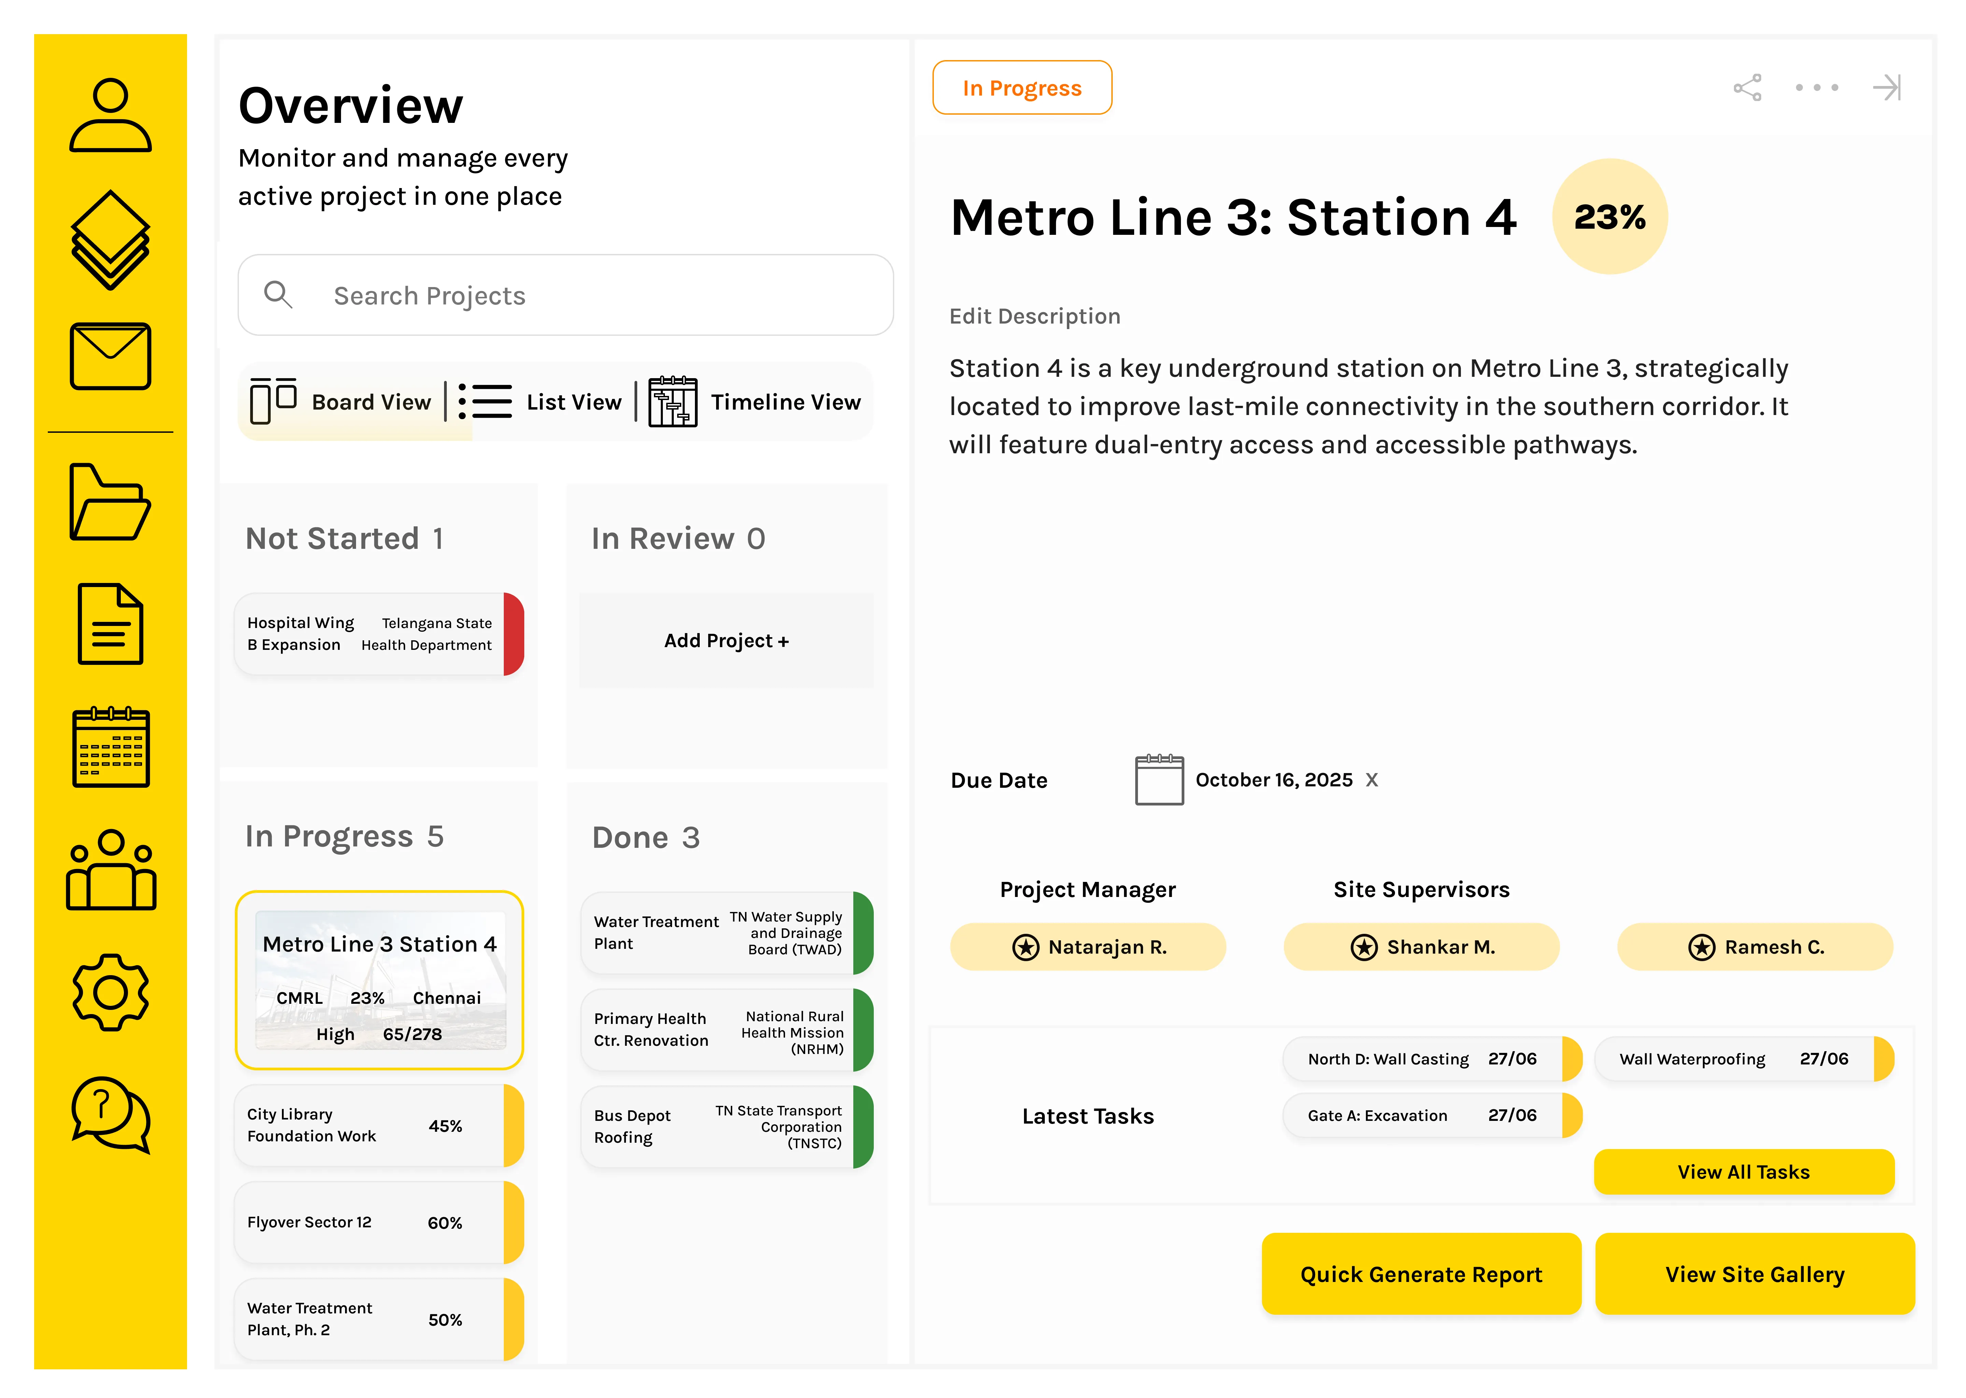Click the October 16, 2025 due date
The height and width of the screenshot is (1398, 1966).
pos(1274,780)
